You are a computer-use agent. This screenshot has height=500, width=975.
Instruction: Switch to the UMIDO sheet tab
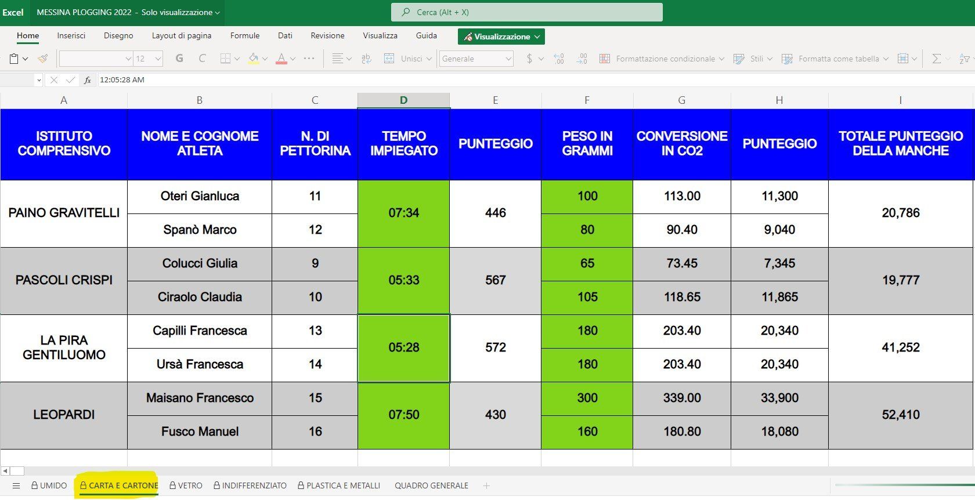click(49, 485)
